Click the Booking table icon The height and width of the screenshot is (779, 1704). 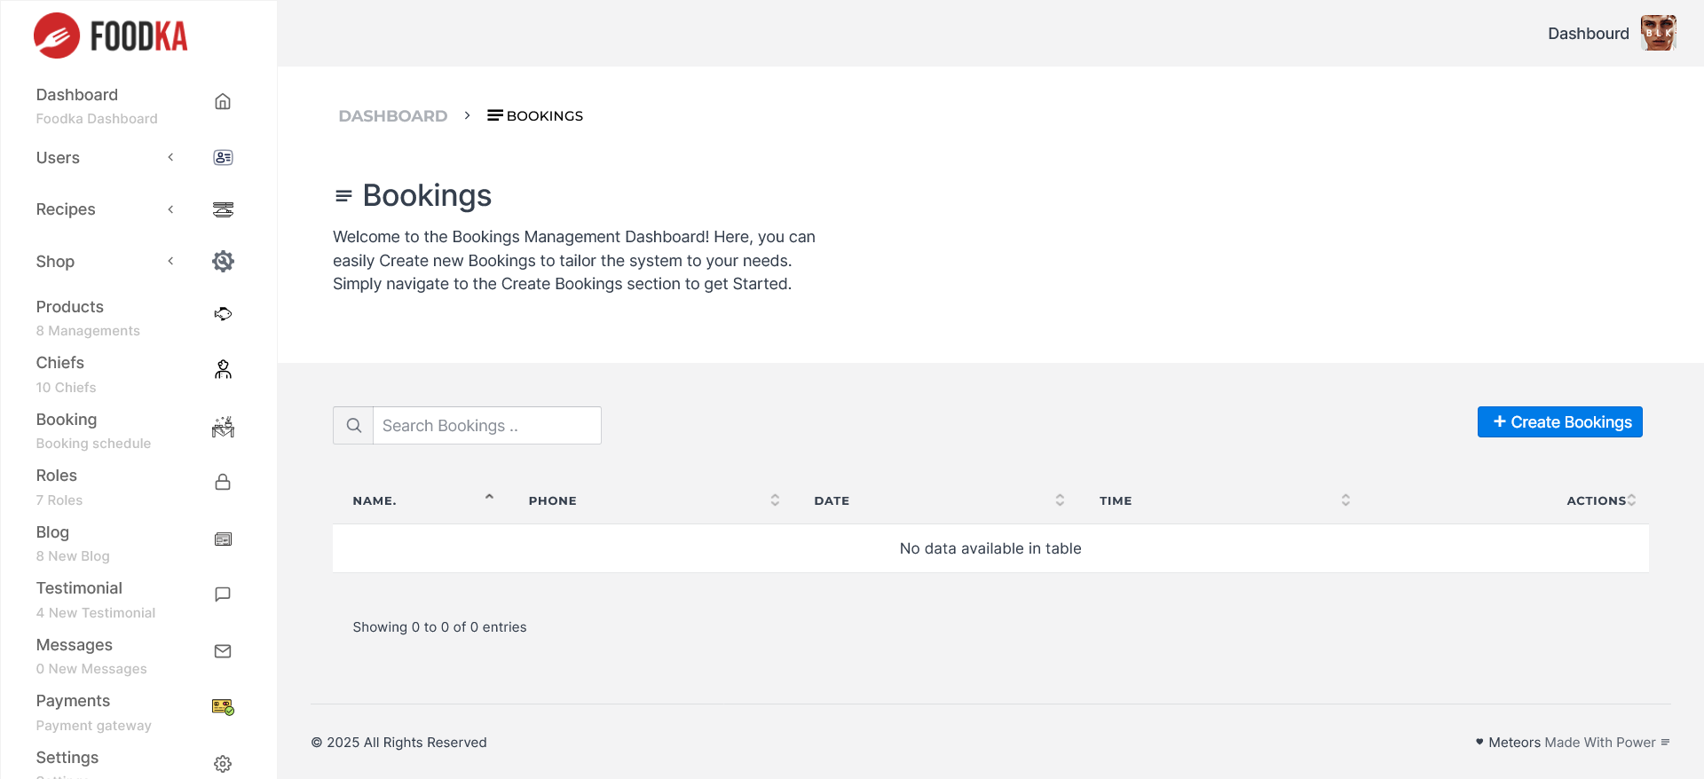[x=223, y=427]
